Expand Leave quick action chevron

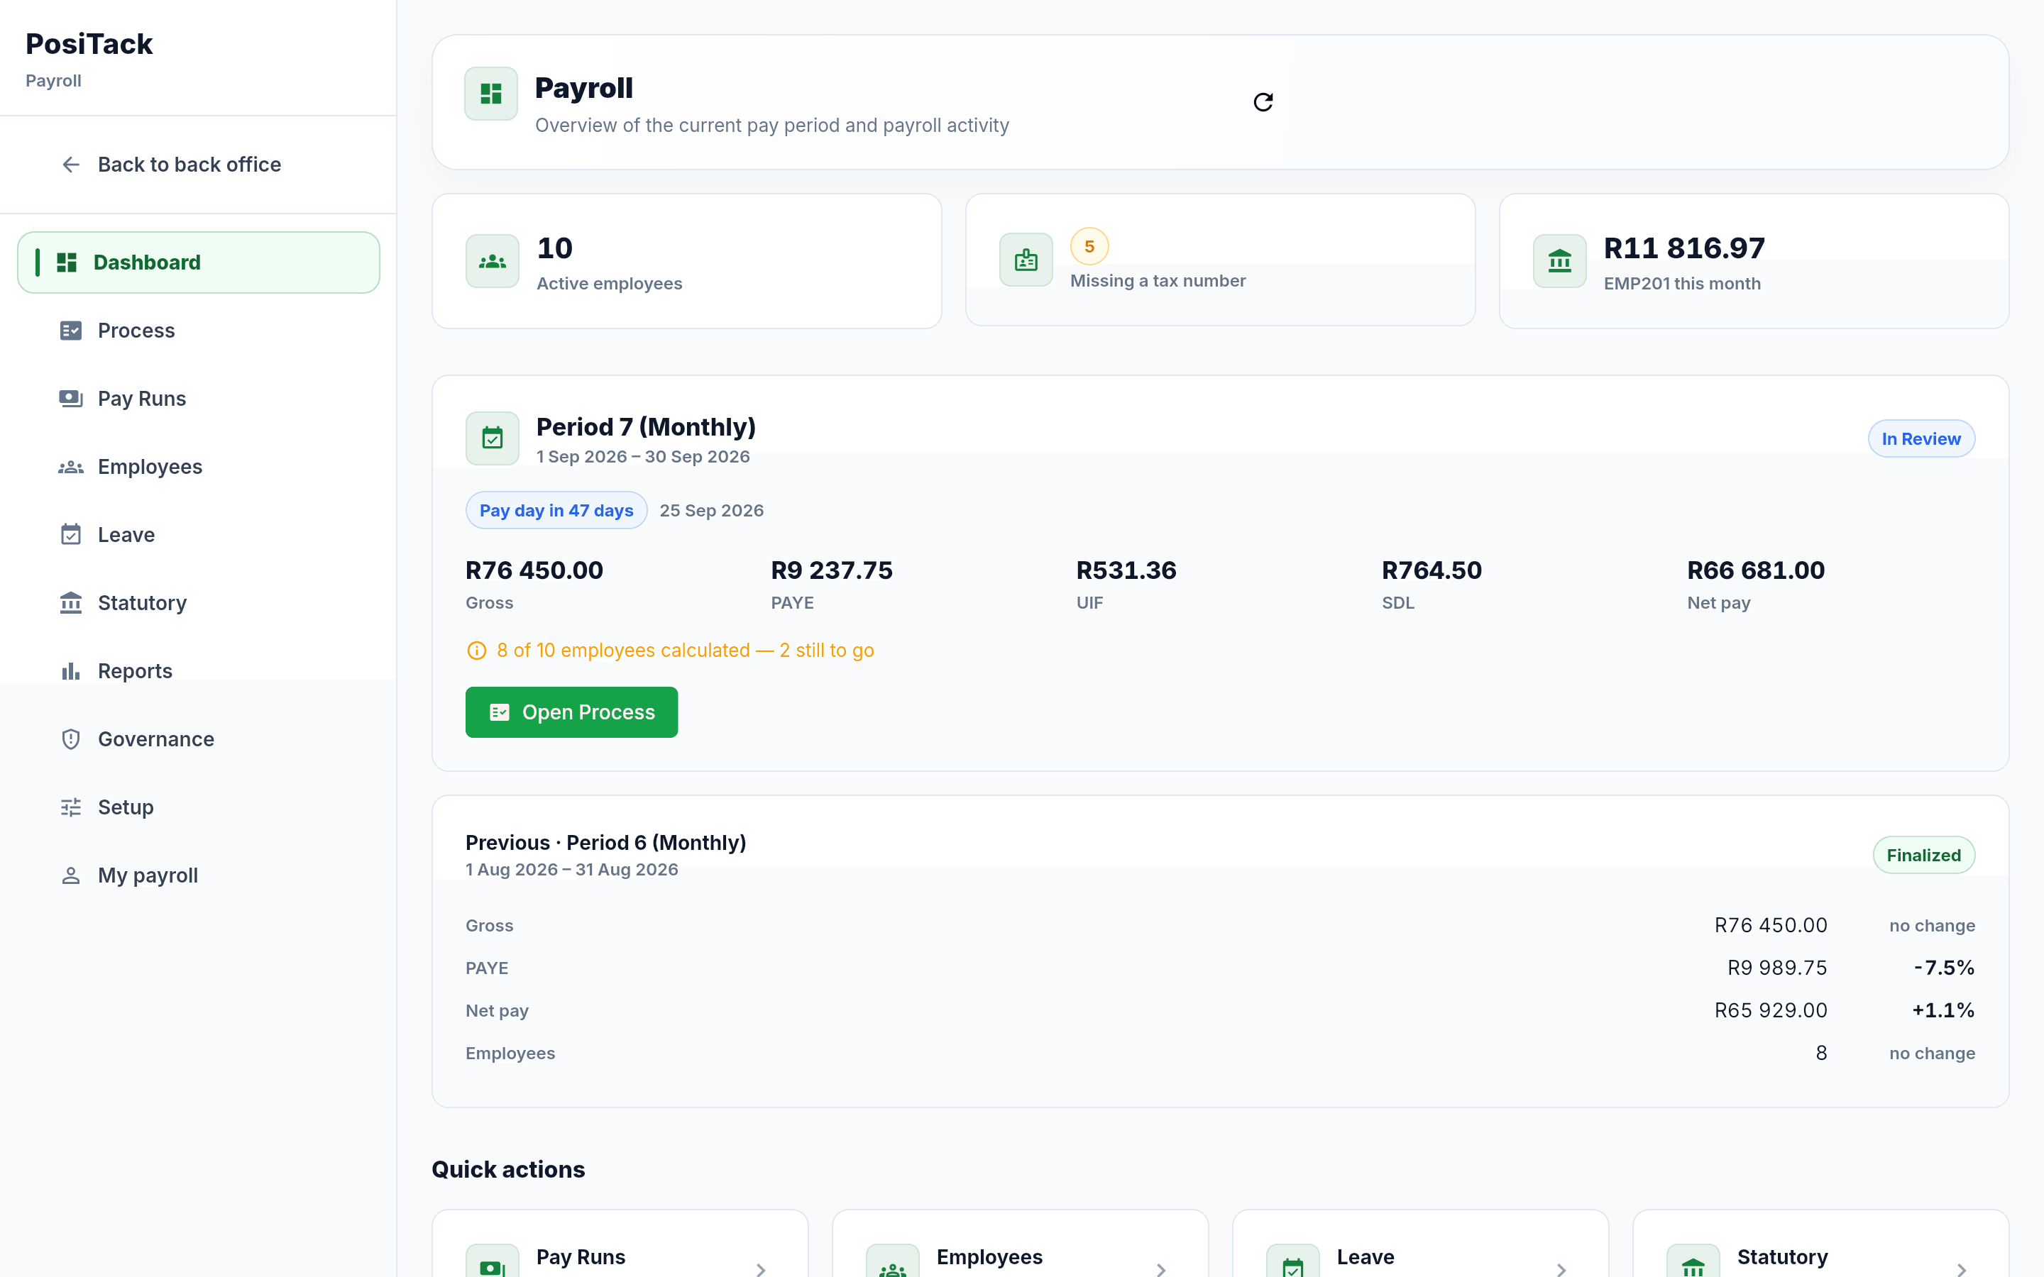coord(1561,1269)
